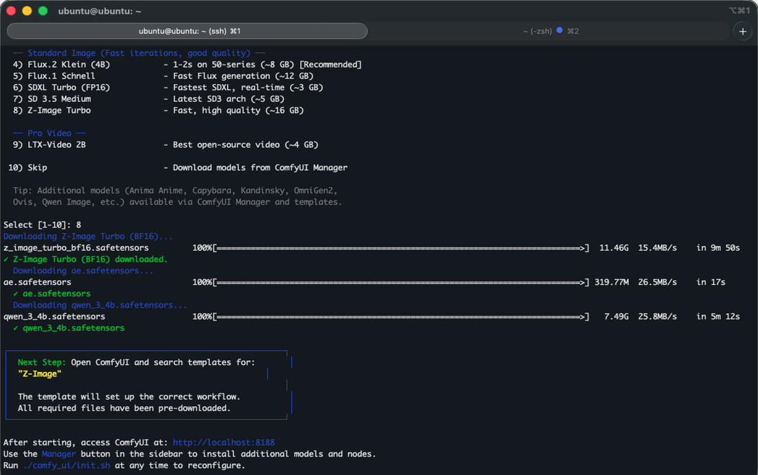758x475 pixels.
Task: Click 'Fast, high quality (~16 GB)' description
Action: 238,111
